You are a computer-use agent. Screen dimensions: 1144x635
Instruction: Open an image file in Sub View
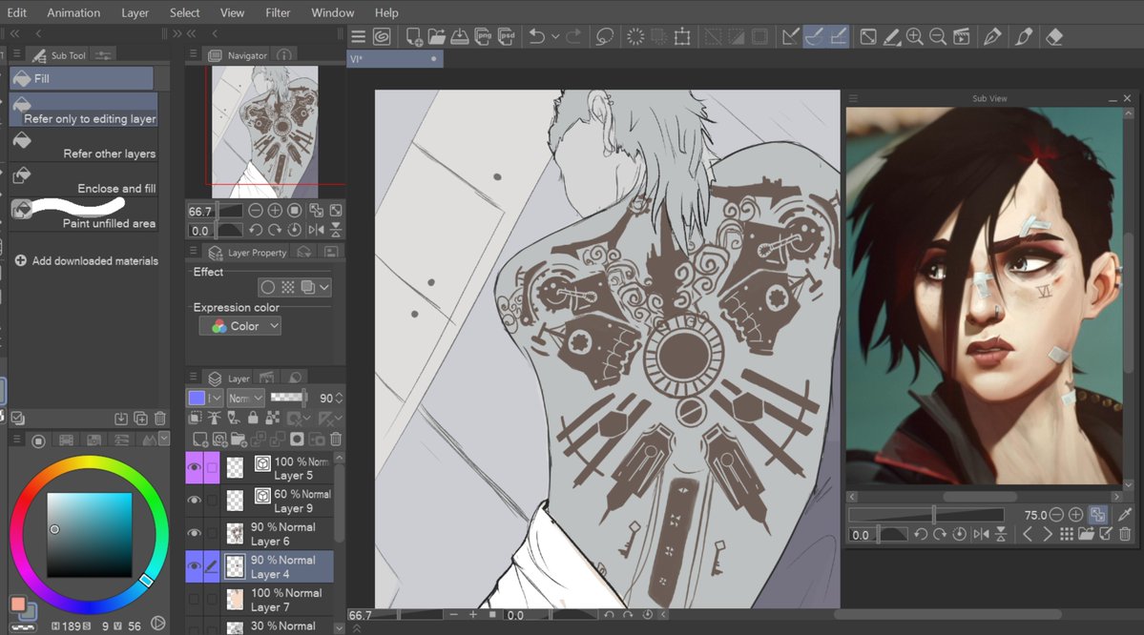1087,534
